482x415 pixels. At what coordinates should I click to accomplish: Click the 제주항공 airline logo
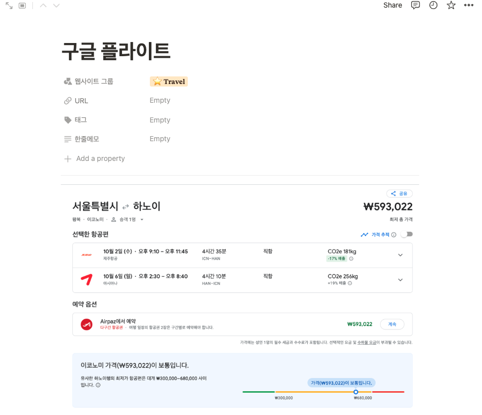pyautogui.click(x=87, y=255)
